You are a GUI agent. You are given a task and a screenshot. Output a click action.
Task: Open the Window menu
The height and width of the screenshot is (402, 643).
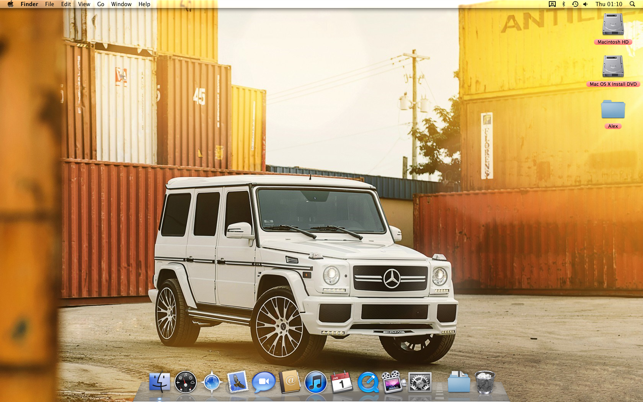point(121,4)
